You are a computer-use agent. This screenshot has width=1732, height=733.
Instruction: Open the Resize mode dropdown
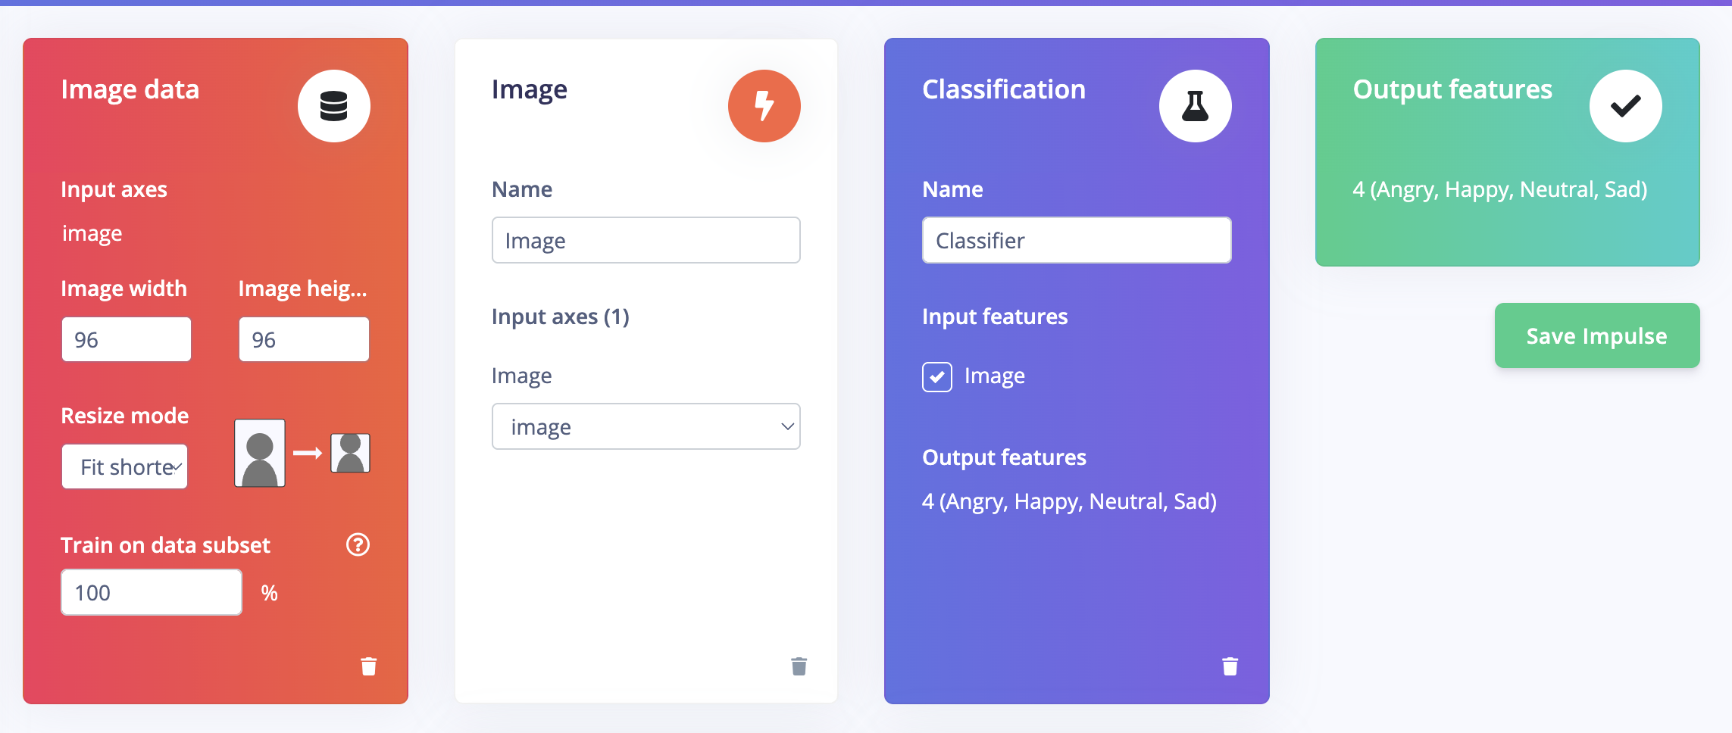point(125,466)
